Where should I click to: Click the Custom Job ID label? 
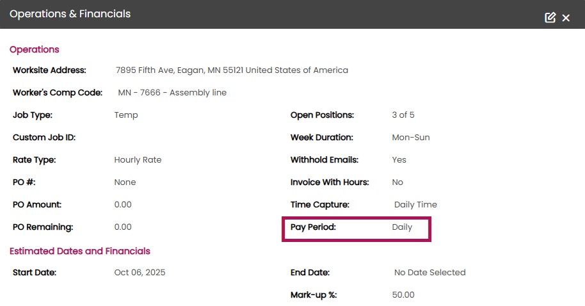click(44, 138)
